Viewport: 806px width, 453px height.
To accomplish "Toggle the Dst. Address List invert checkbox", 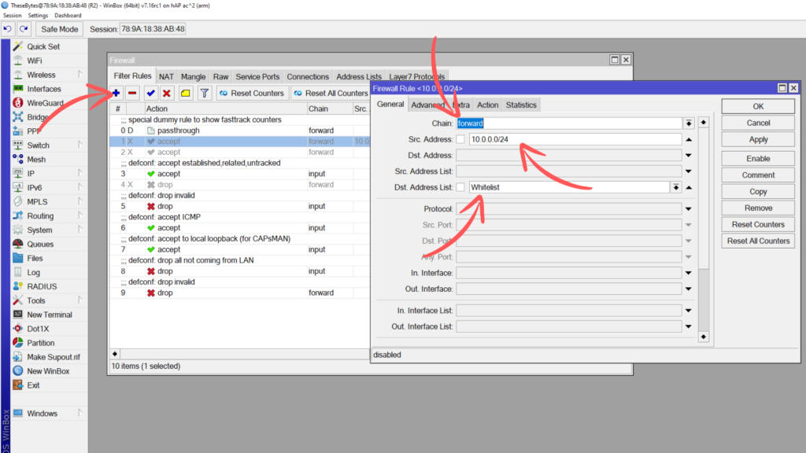I will [460, 187].
